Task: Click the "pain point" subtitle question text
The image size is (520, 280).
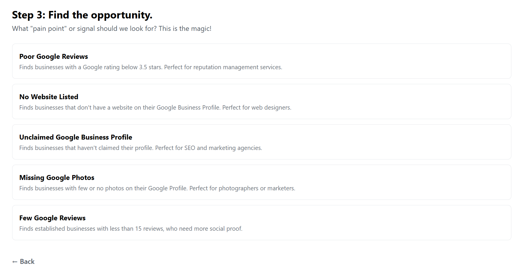Action: [112, 29]
